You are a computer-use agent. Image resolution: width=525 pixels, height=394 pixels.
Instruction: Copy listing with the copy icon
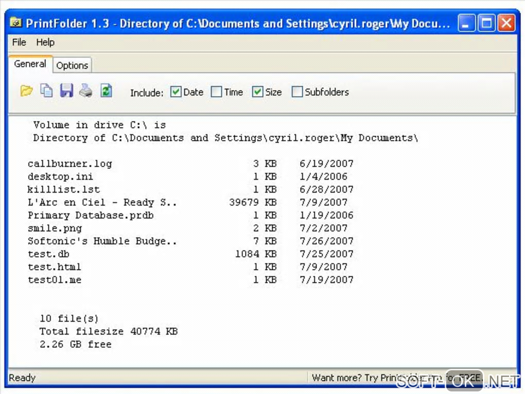pyautogui.click(x=46, y=91)
